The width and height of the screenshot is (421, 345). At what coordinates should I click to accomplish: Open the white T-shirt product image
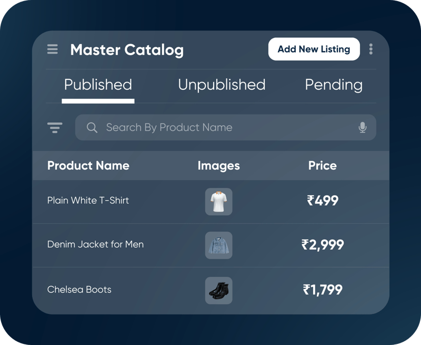(x=218, y=201)
